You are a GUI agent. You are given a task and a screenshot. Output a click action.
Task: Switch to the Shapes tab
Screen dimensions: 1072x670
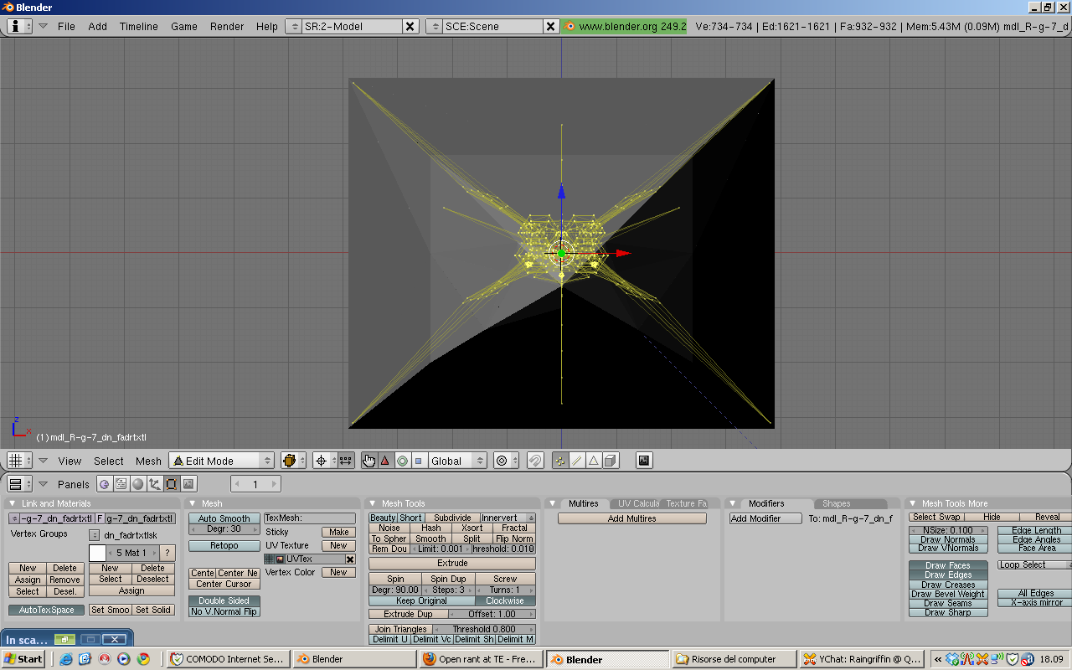(x=836, y=503)
